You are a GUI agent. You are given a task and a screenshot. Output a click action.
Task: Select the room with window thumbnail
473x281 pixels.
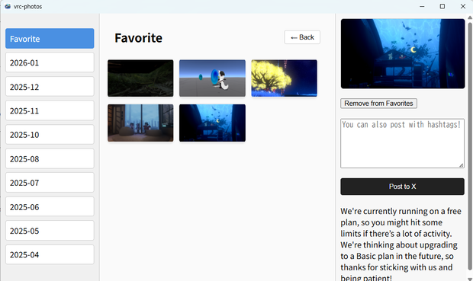click(140, 123)
